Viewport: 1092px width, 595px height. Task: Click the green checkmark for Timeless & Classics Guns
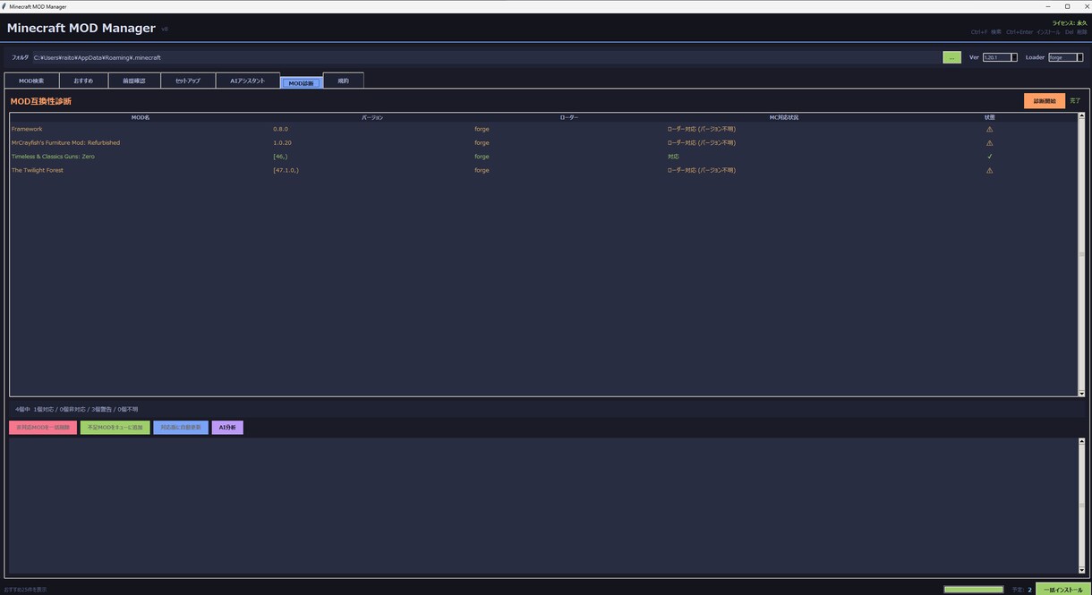(x=989, y=157)
